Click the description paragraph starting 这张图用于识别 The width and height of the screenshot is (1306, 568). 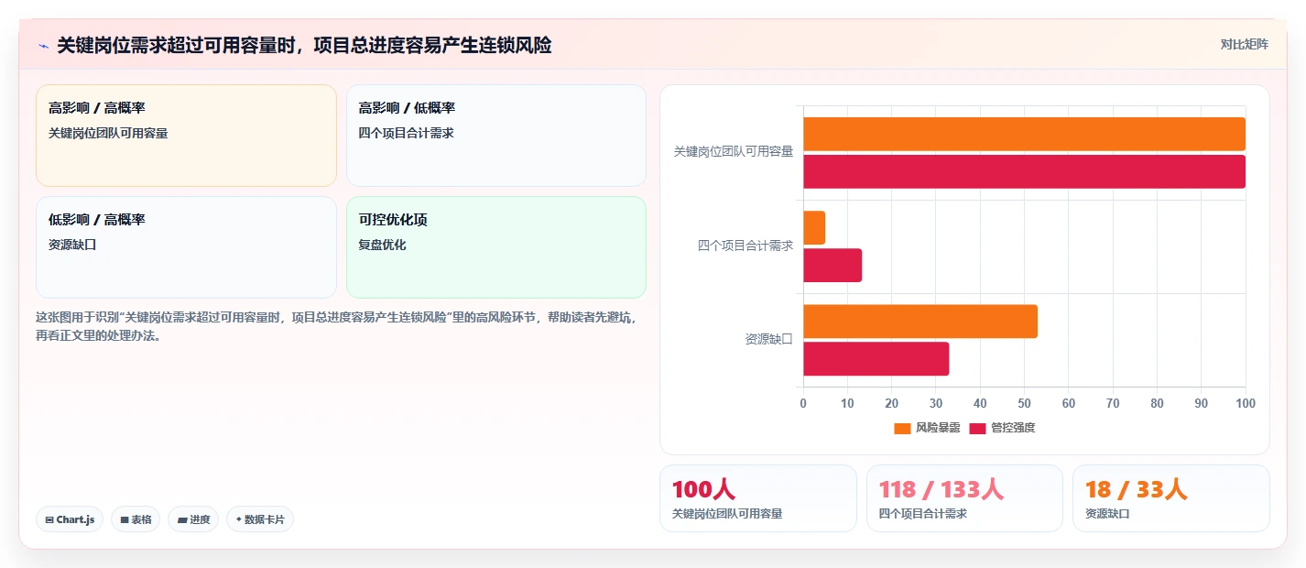click(x=336, y=326)
